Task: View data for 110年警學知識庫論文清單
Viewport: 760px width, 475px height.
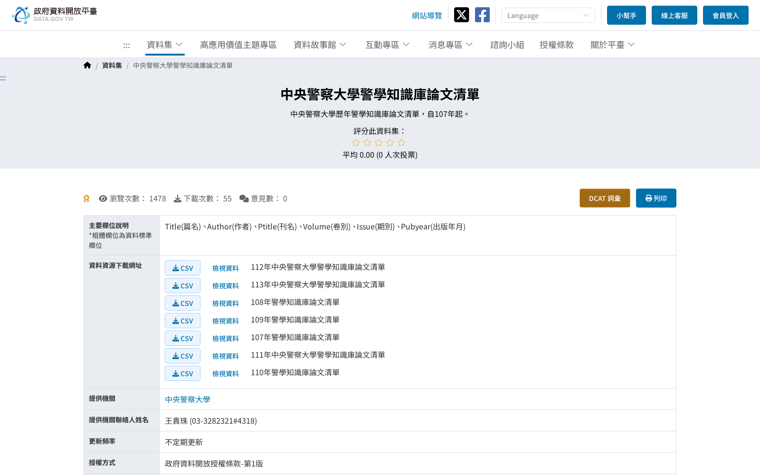Action: click(226, 374)
